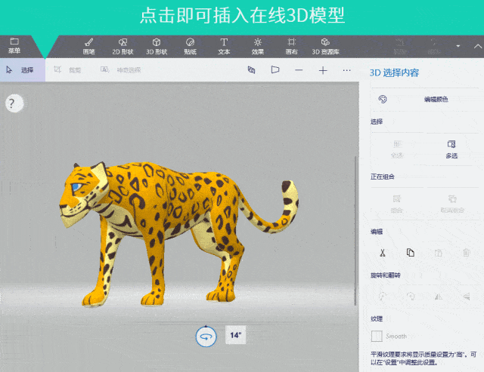Rotate left with the first rotation icon
The width and height of the screenshot is (484, 372).
(383, 297)
